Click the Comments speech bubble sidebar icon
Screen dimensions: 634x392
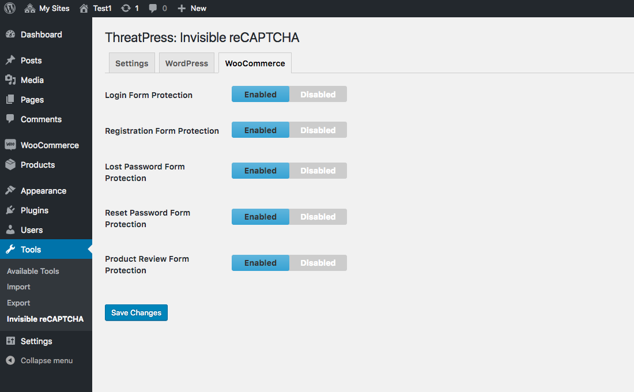click(10, 119)
